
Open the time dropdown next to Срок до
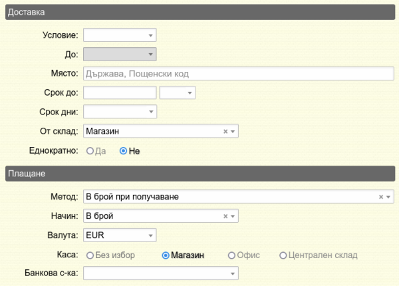(x=178, y=92)
